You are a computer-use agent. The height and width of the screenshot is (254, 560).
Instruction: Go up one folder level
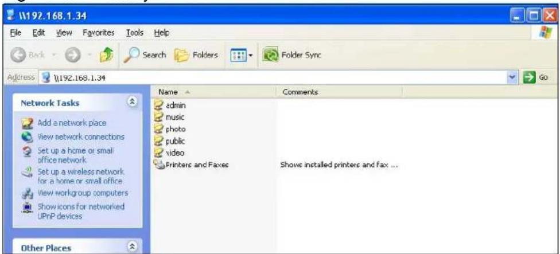pyautogui.click(x=106, y=55)
